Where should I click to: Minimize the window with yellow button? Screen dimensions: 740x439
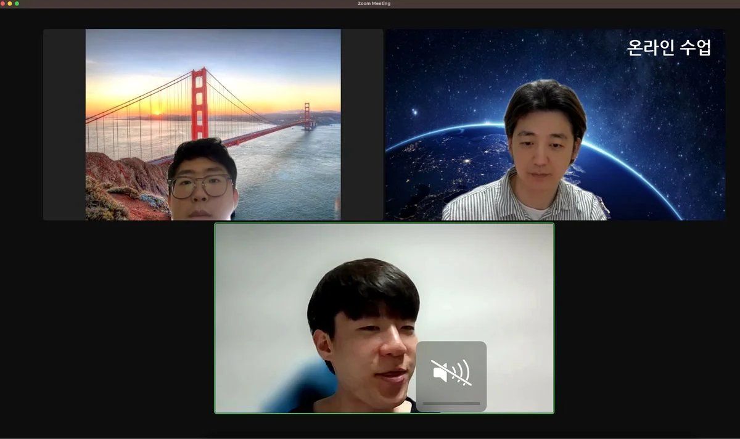point(10,4)
